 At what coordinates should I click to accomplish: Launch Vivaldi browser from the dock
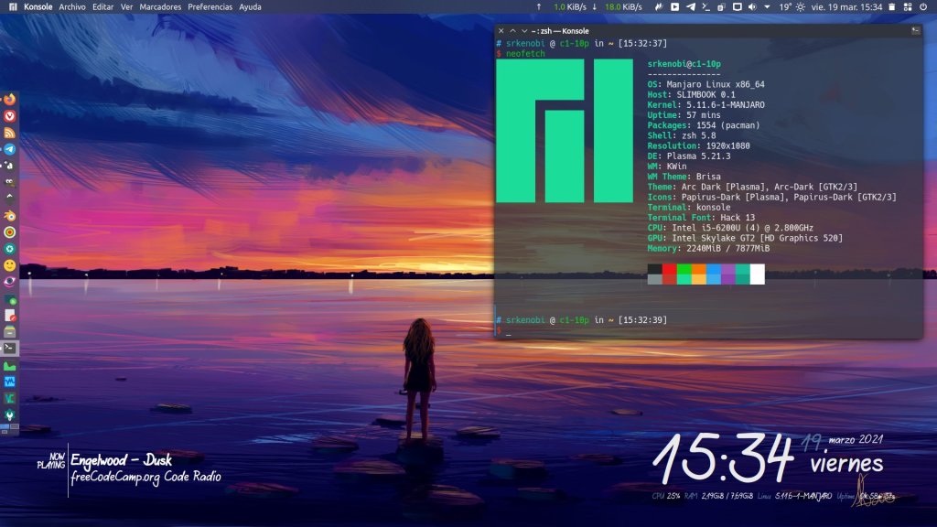[x=10, y=115]
